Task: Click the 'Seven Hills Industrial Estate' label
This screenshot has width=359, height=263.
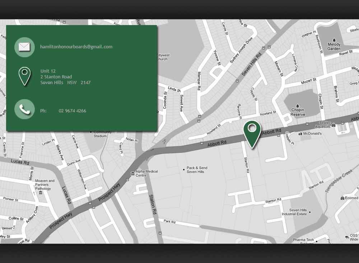Action: pos(294,212)
